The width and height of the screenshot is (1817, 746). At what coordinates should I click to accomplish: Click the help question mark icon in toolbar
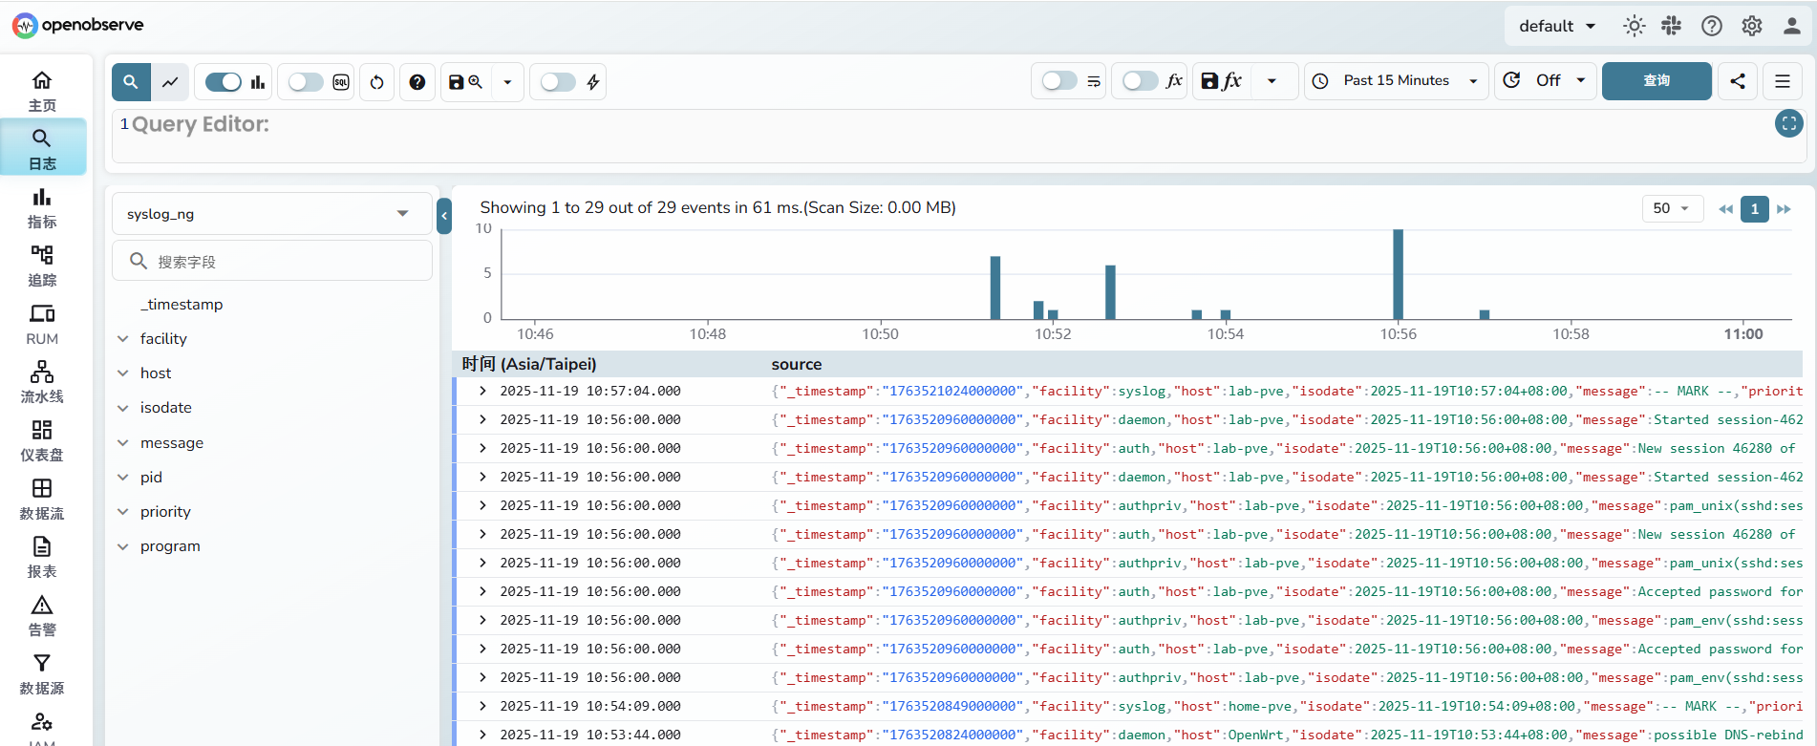coord(417,82)
